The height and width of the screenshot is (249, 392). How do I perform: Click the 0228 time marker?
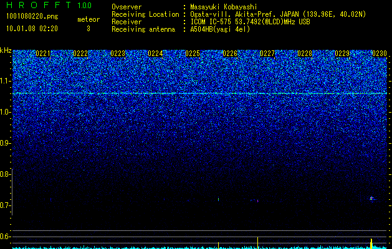[x=305, y=54]
